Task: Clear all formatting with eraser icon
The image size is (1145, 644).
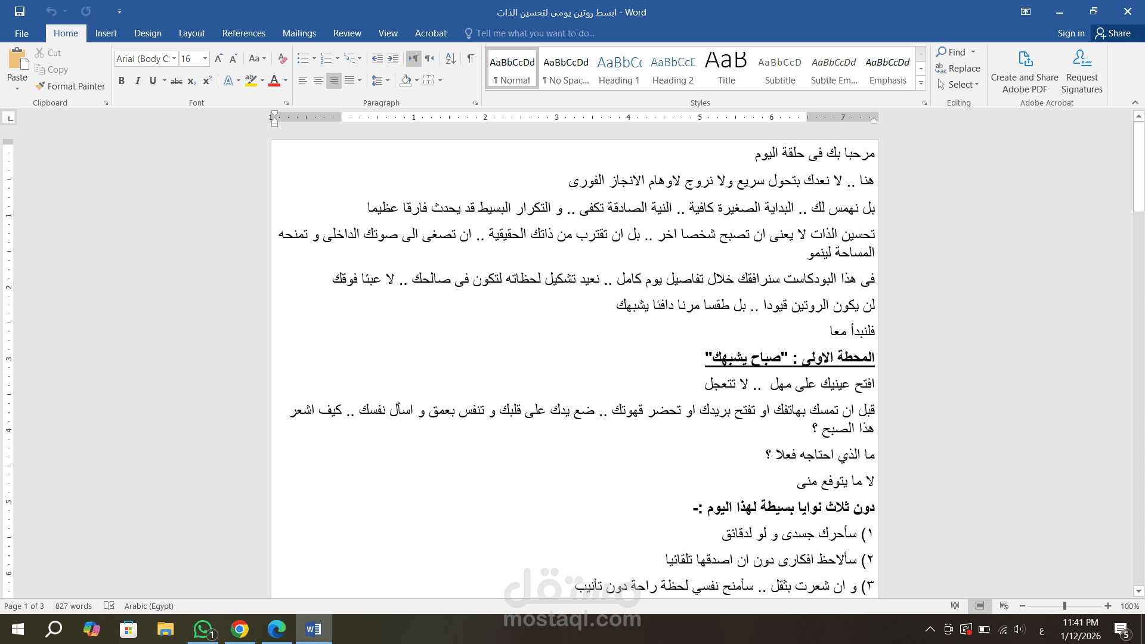Action: (283, 58)
